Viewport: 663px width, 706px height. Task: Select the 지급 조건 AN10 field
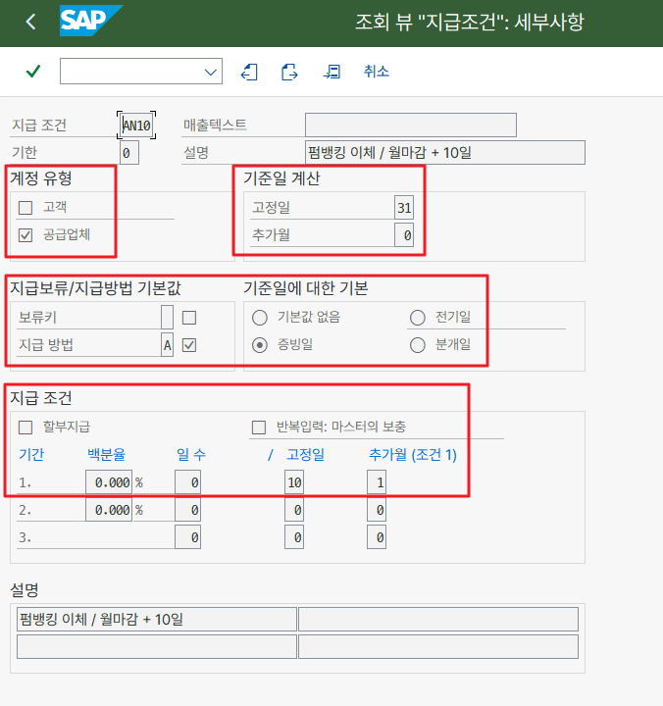point(136,126)
